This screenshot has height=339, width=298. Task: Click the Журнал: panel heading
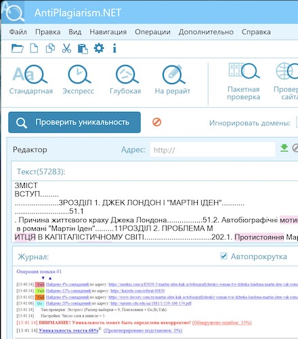[x=33, y=257]
